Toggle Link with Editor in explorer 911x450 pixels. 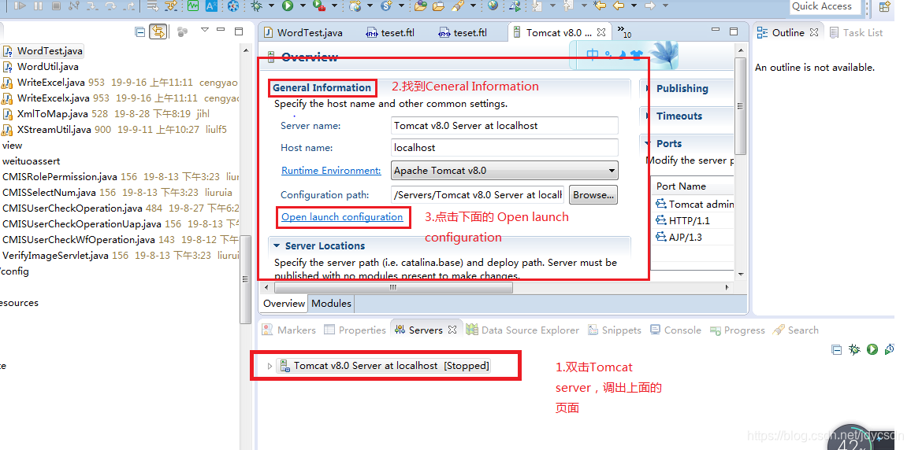[158, 32]
